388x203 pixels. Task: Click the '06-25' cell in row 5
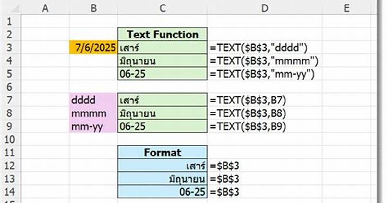(x=163, y=73)
